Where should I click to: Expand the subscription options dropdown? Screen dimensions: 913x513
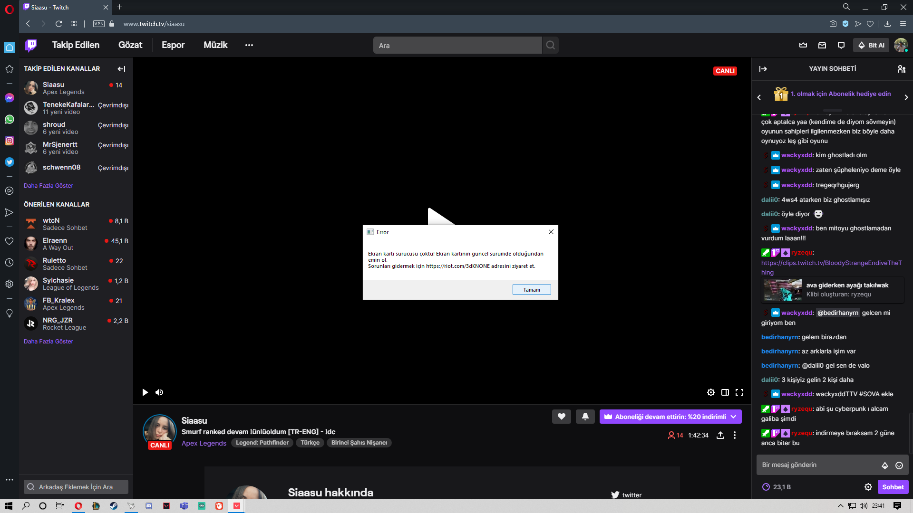734,417
